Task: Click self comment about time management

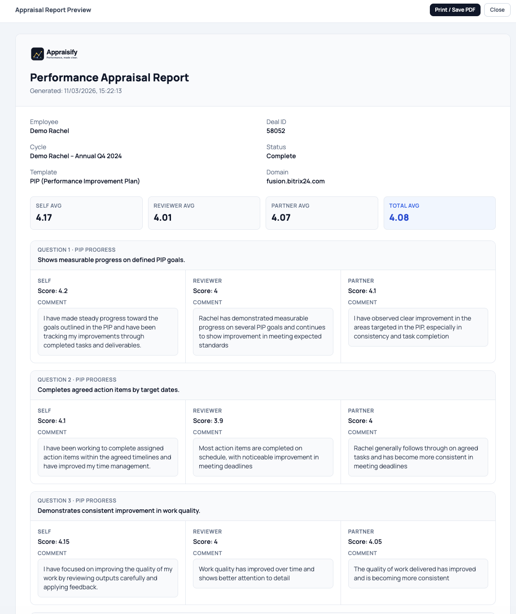Action: tap(108, 457)
